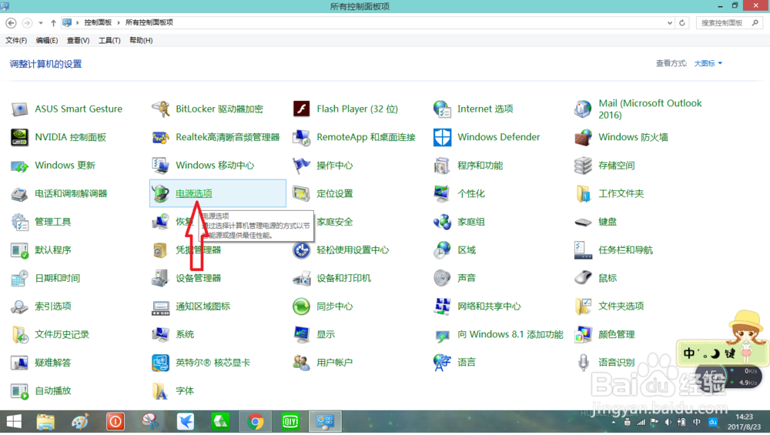Open iQIYI app from taskbar
This screenshot has width=770, height=435.
(x=290, y=422)
